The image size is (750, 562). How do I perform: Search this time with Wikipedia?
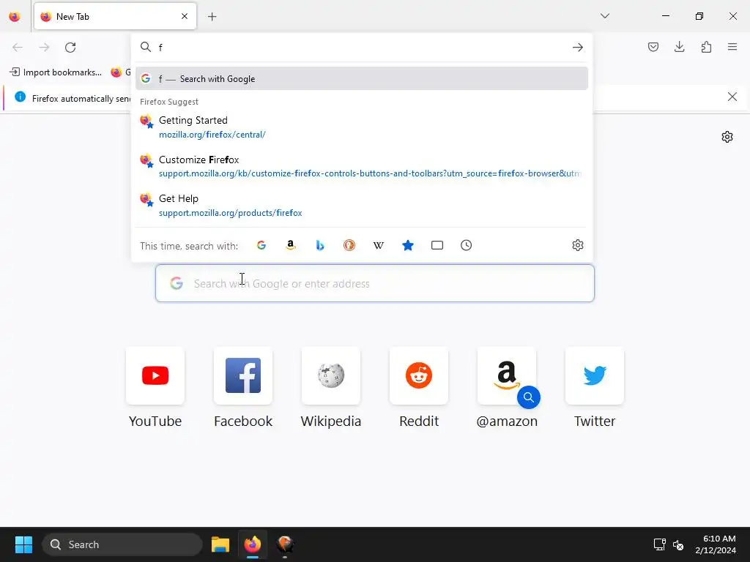coord(379,246)
